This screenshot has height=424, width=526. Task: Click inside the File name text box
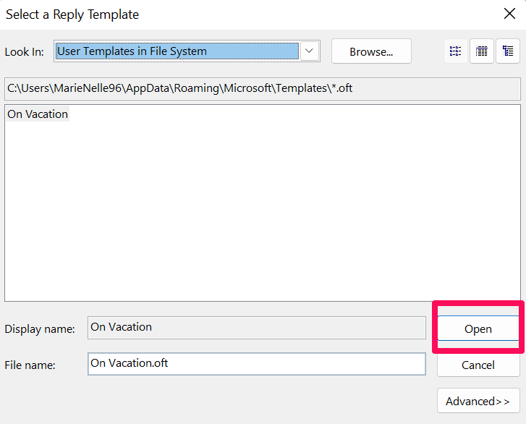[257, 364]
